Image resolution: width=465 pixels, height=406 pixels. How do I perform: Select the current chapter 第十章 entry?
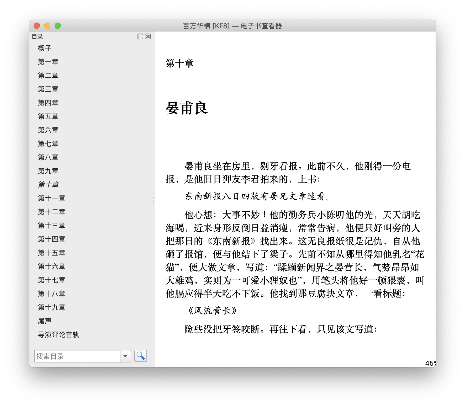coord(49,185)
